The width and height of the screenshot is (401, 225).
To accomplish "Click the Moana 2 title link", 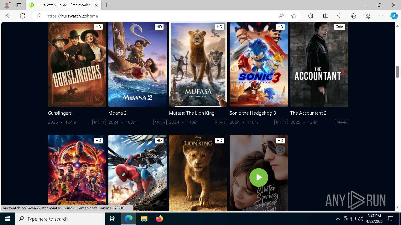I will tap(117, 113).
